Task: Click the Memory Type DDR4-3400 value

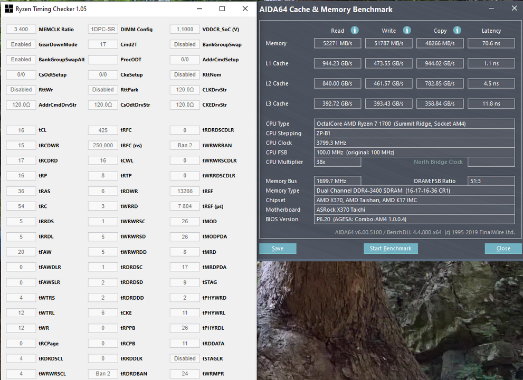Action: point(414,191)
